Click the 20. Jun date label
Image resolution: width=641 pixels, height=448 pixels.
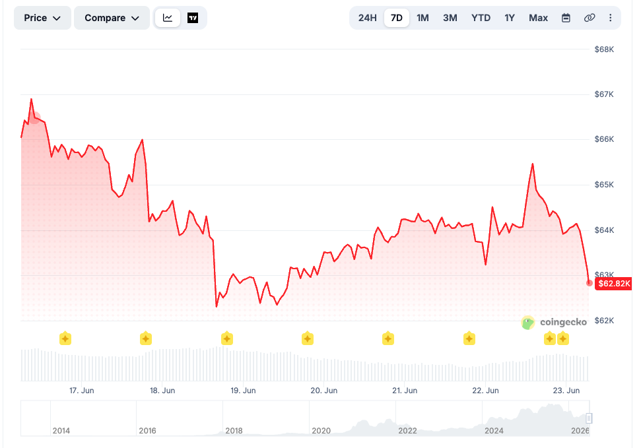tap(323, 391)
